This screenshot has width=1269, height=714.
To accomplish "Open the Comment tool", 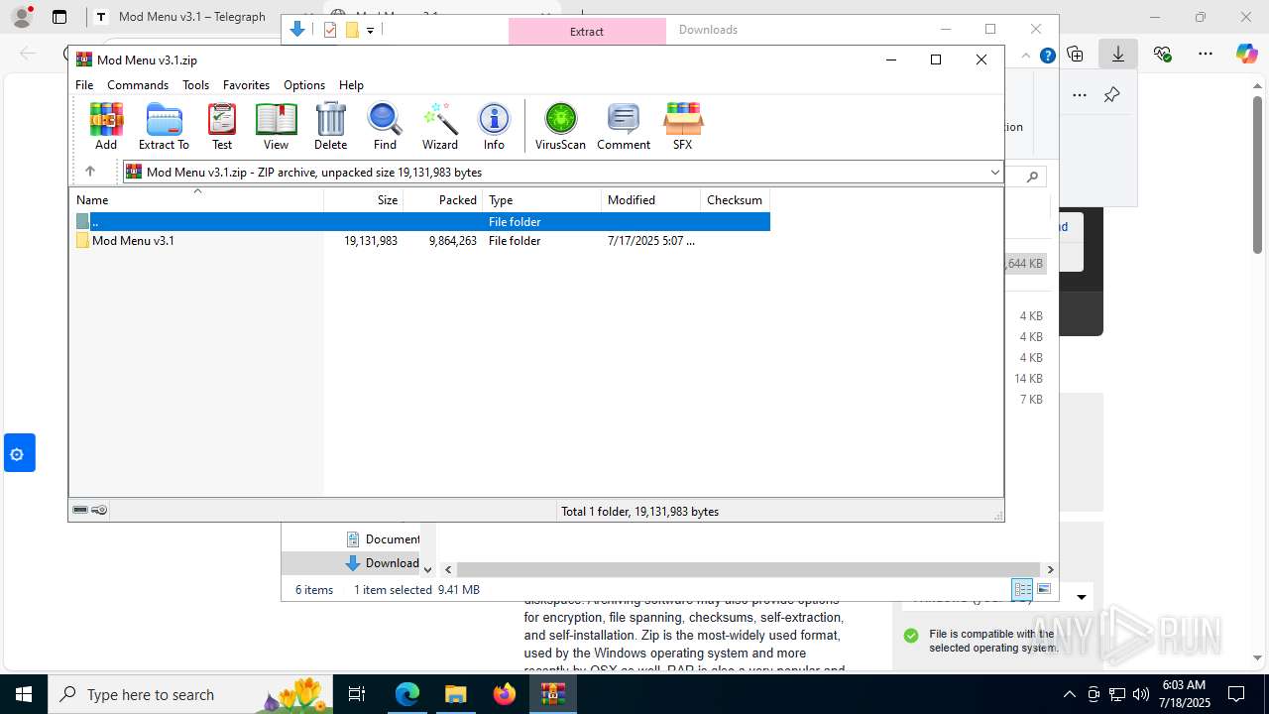I will click(x=624, y=126).
